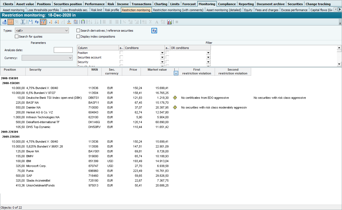Open the Risk profile sub-tab
The image size is (342, 210).
112,10
